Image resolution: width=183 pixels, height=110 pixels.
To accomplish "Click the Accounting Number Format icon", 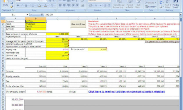I will tap(90, 5).
